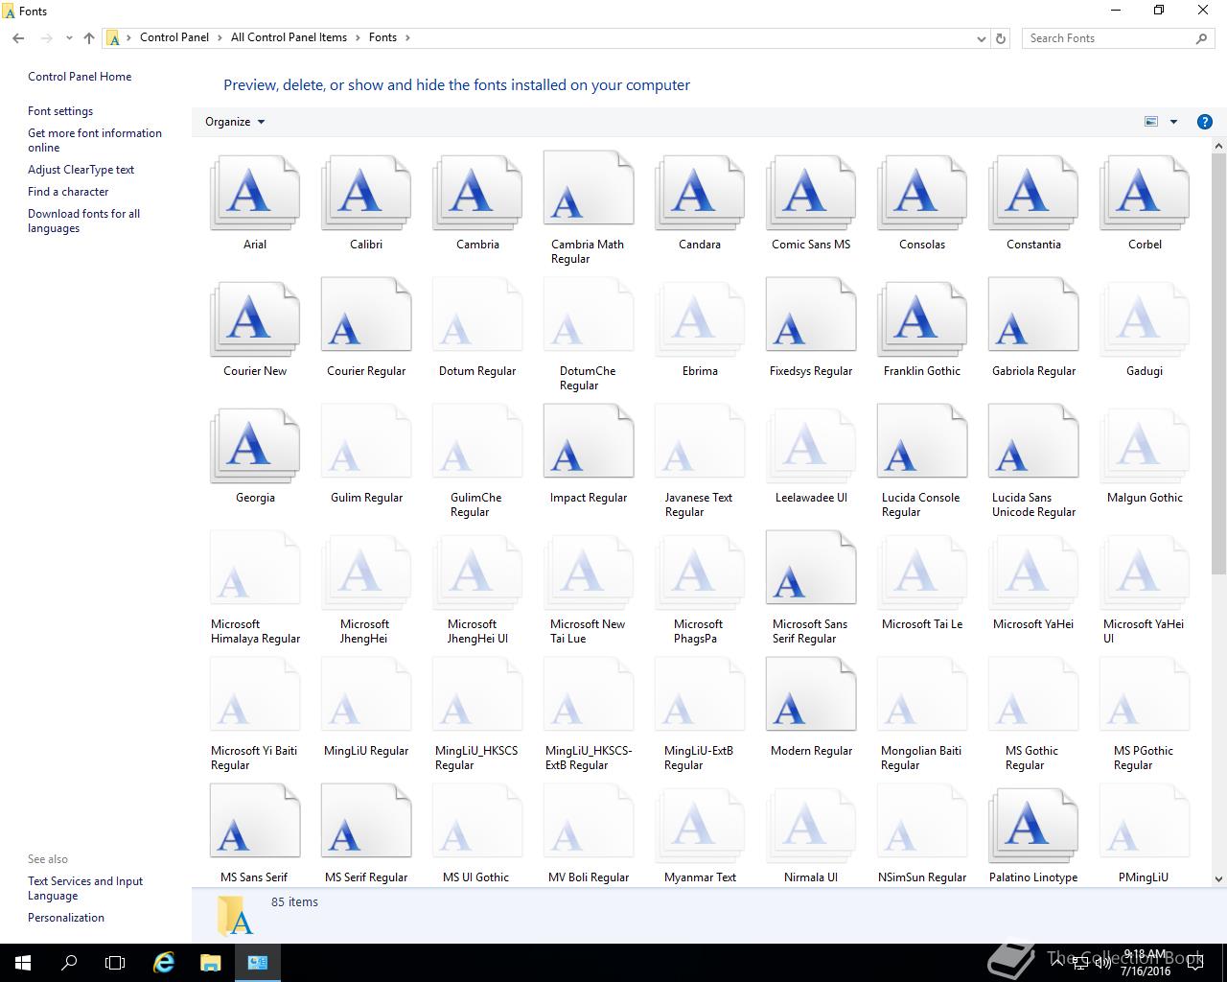This screenshot has width=1227, height=982.
Task: Select the Impact Regular font
Action: pyautogui.click(x=589, y=441)
